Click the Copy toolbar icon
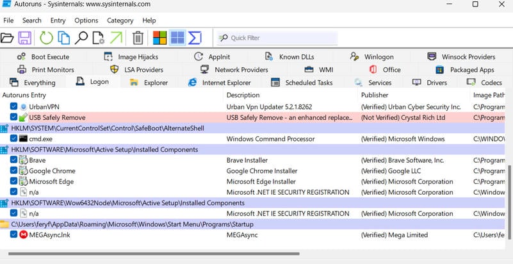Viewport: 513px width, 264px height. (64, 38)
